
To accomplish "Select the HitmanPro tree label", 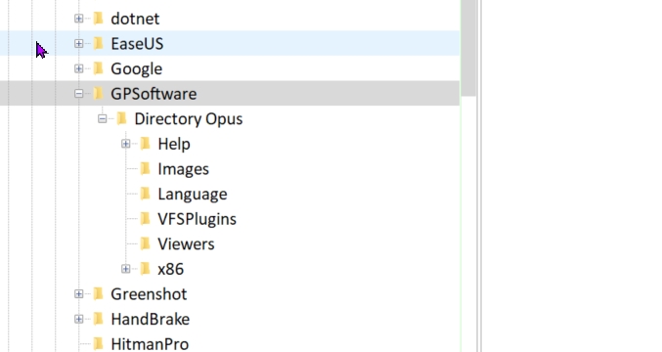I will point(150,344).
